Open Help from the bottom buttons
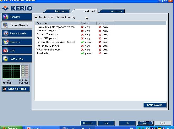Image resolution: width=174 pixels, height=129 pixels. (106, 123)
